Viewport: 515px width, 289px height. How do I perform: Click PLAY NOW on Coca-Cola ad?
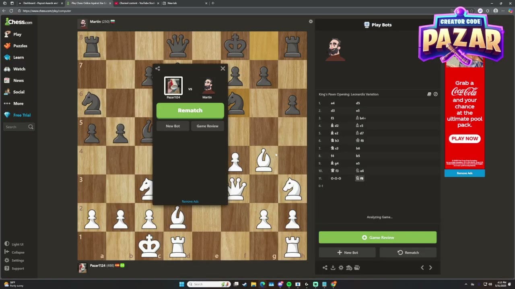[x=465, y=138]
